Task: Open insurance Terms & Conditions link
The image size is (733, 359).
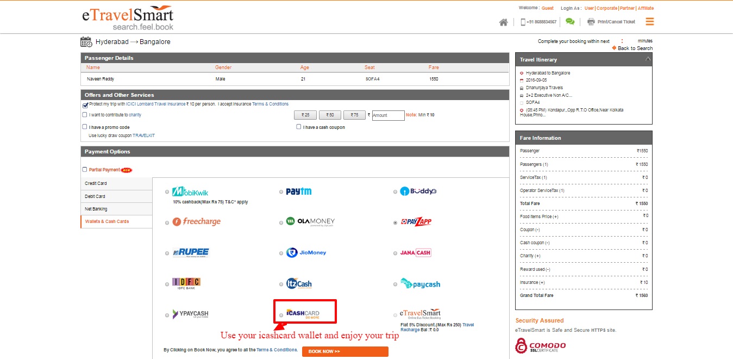Action: [270, 104]
